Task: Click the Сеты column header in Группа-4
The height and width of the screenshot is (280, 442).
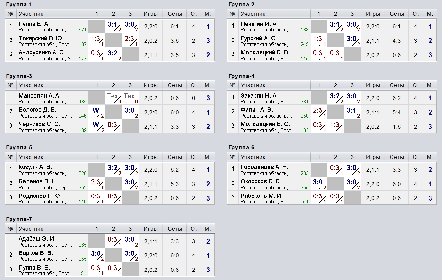Action: pos(397,85)
